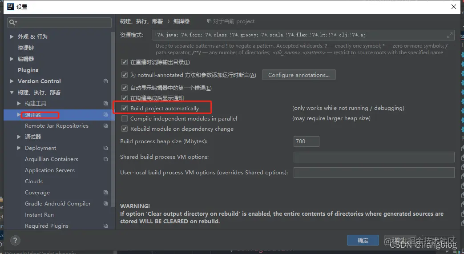Click the IntelliJ logo in title bar
The height and width of the screenshot is (254, 464).
pos(10,7)
